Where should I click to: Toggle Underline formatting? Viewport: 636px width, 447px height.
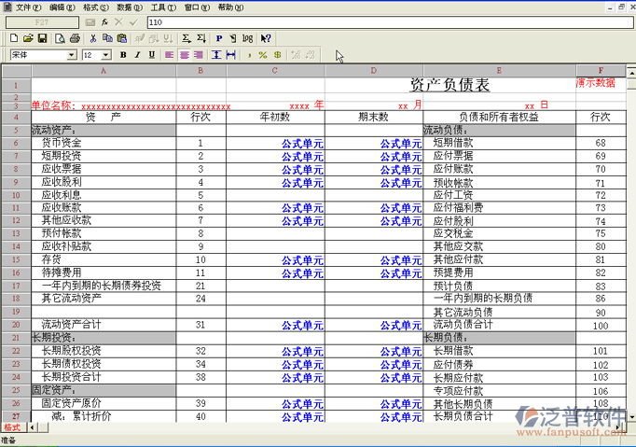click(x=151, y=55)
